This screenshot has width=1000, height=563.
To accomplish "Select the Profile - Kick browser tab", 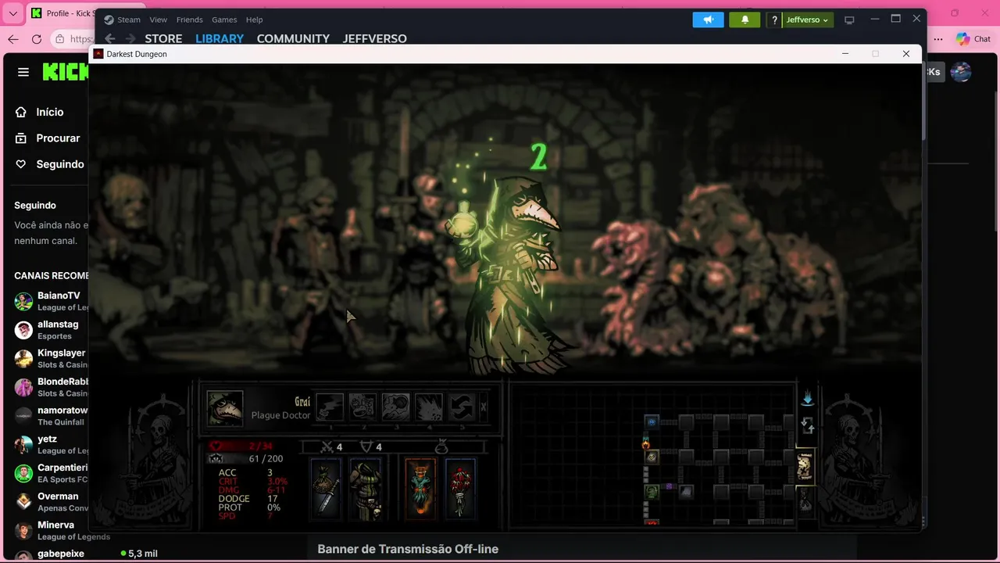I will [60, 13].
